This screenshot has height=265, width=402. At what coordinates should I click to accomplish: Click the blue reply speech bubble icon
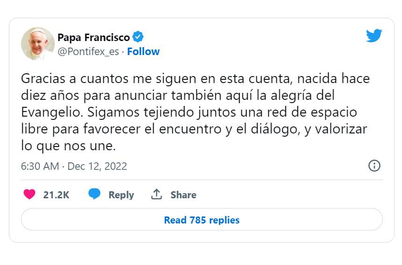point(94,194)
